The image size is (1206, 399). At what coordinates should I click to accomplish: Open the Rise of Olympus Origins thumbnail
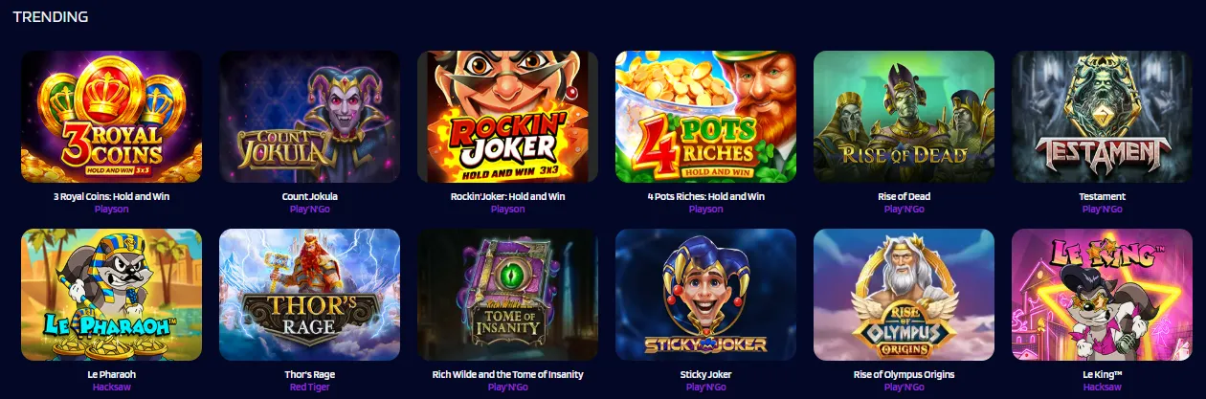pyautogui.click(x=904, y=295)
